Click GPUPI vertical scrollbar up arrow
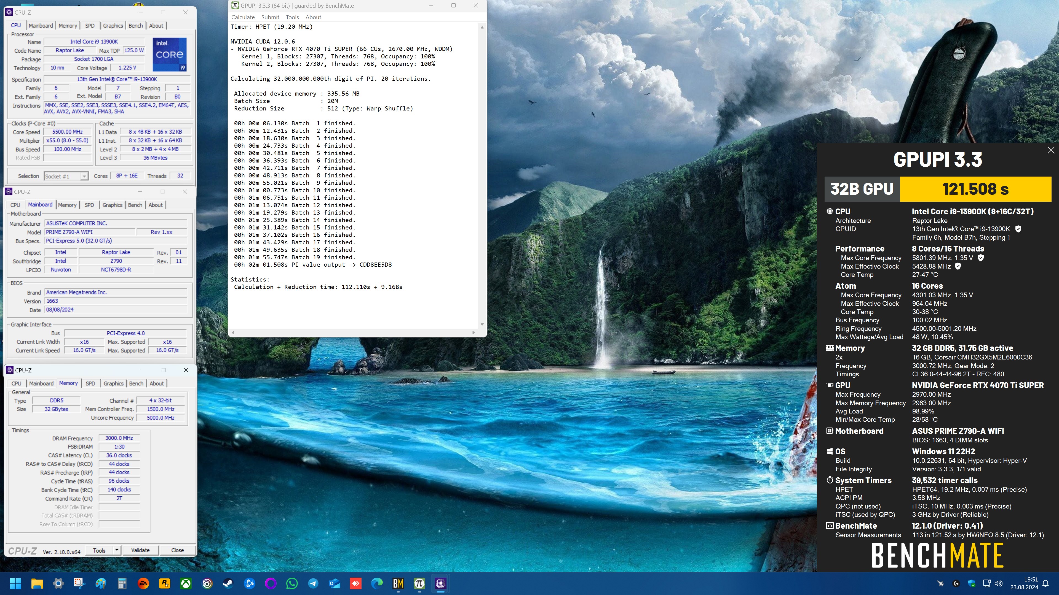 (482, 28)
